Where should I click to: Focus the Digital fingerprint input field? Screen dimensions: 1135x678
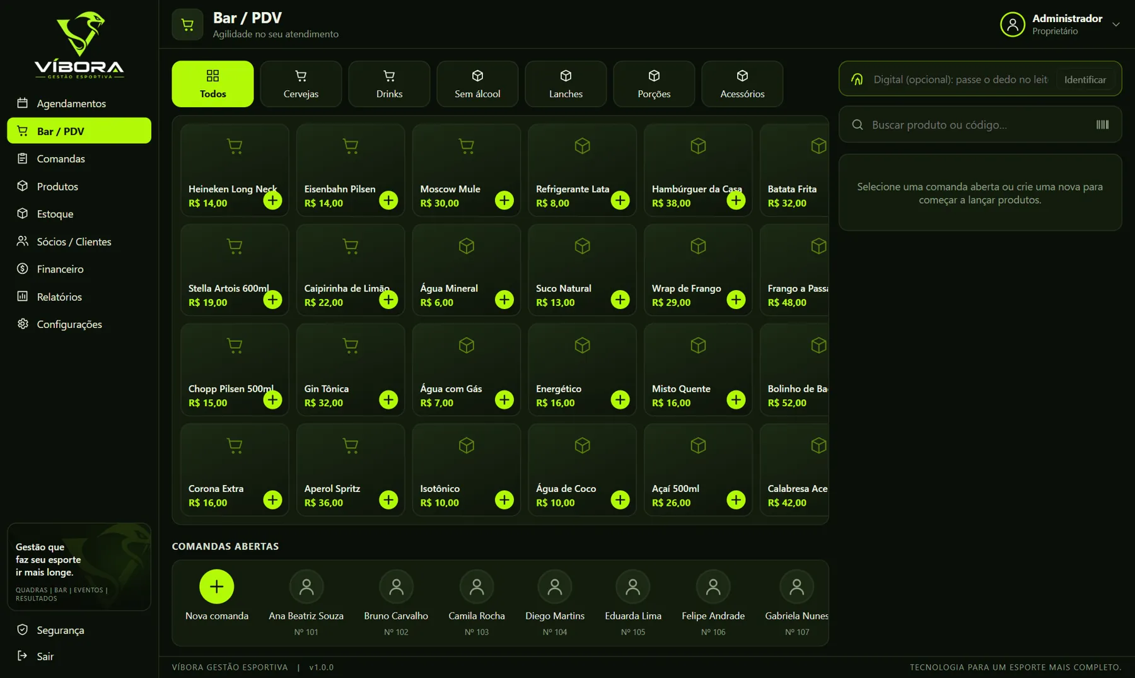(960, 79)
